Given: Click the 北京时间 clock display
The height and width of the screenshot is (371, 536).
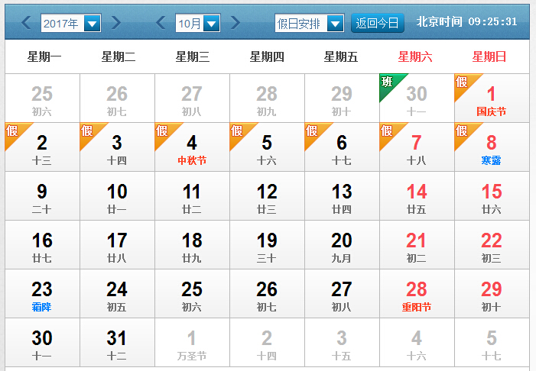Looking at the screenshot, I should point(466,22).
